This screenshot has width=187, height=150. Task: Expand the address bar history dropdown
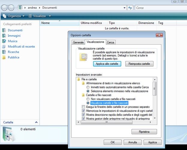[x=124, y=8]
